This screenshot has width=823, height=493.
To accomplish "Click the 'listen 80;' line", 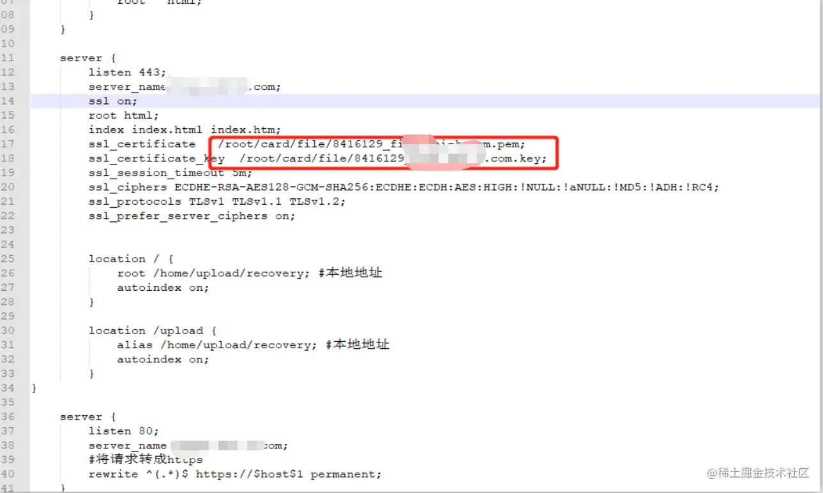I will click(124, 431).
